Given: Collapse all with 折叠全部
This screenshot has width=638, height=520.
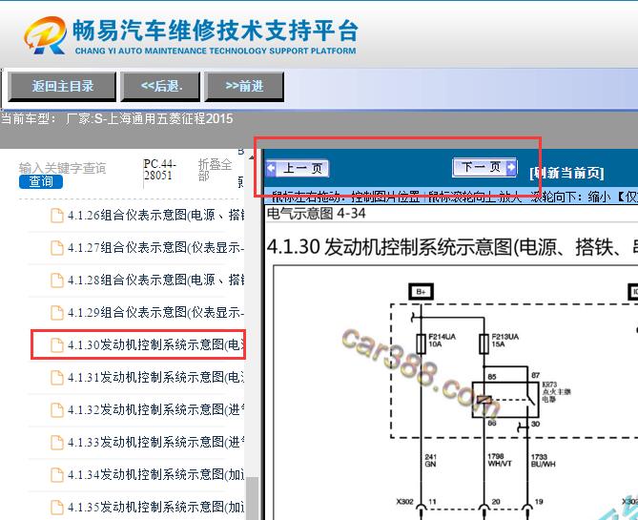Looking at the screenshot, I should point(215,170).
